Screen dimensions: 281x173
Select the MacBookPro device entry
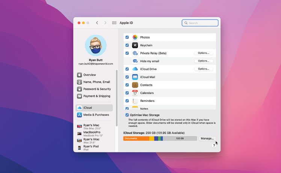coord(94,134)
